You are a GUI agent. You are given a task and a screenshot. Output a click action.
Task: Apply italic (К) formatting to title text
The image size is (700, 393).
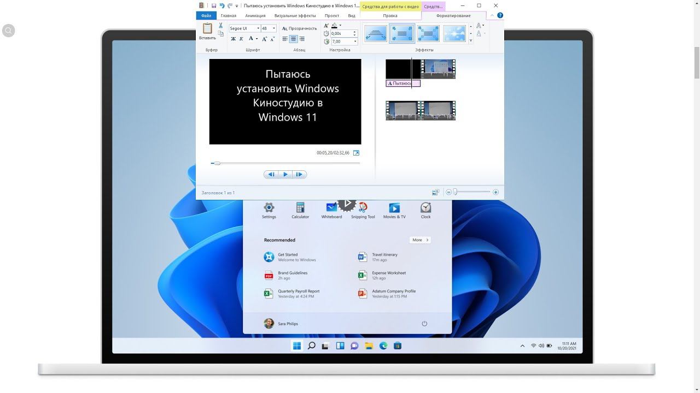[241, 39]
